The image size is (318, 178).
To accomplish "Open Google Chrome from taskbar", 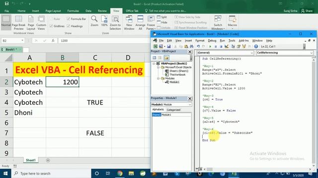I will pyautogui.click(x=120, y=174).
